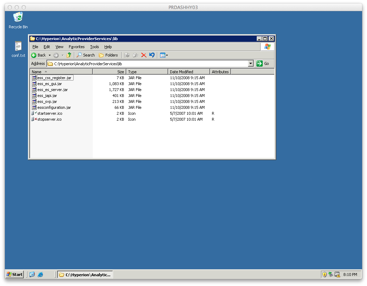367x286 pixels.
Task: Click the JAR icon of ess_japi.jar
Action: (34, 96)
